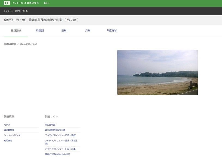Jump to 本文へ skip link

click(x=46, y=3)
